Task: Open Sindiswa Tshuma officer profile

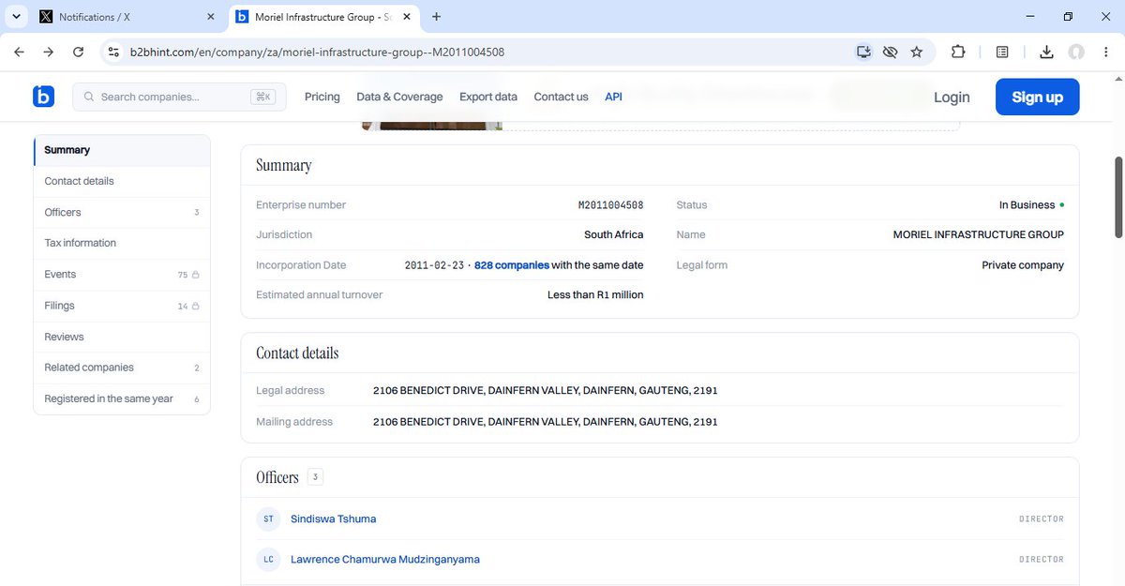Action: pos(333,518)
